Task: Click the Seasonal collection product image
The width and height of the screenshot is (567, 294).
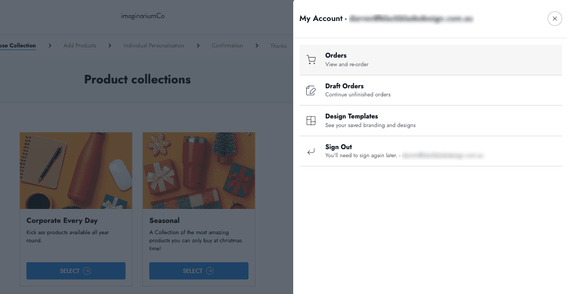Action: (x=199, y=171)
